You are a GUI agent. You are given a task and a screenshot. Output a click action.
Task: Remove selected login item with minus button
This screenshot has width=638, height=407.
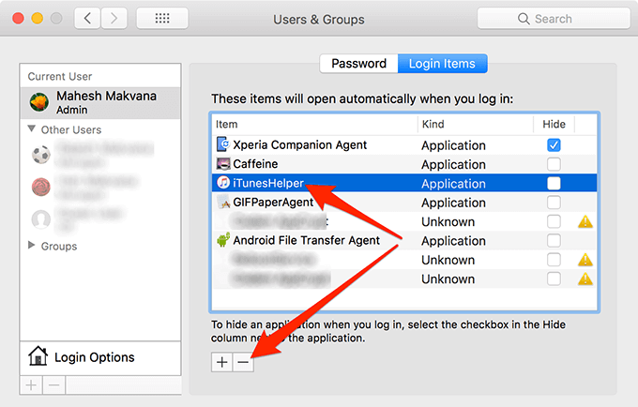click(x=243, y=363)
